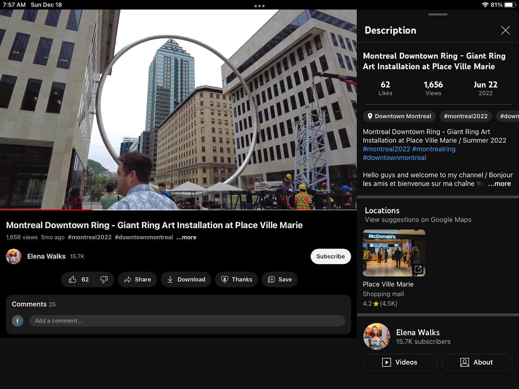Image resolution: width=519 pixels, height=389 pixels.
Task: Expand video info with ...more under title
Action: (187, 237)
